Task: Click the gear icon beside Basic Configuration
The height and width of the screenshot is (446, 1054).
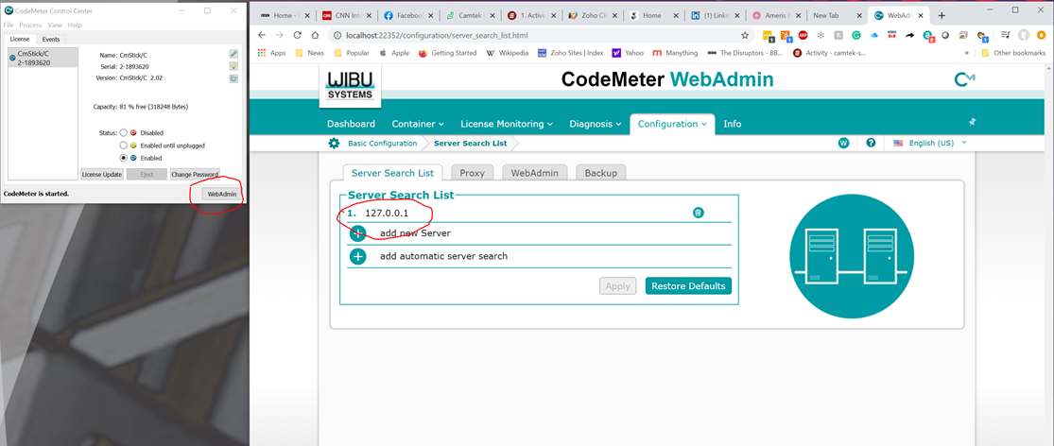Action: point(334,143)
